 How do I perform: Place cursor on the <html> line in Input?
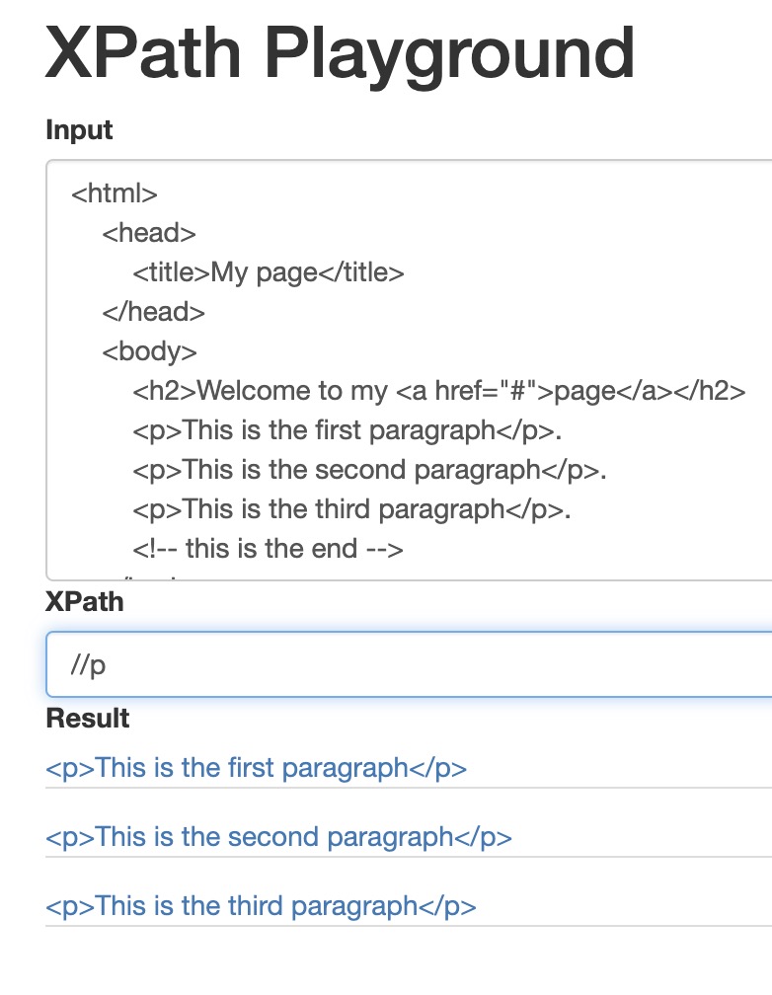[115, 193]
